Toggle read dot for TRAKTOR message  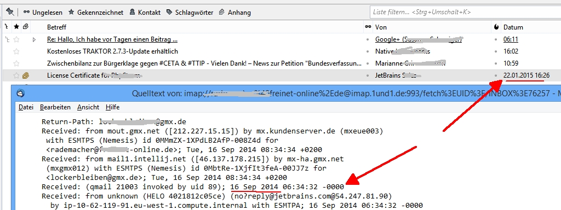[368, 52]
